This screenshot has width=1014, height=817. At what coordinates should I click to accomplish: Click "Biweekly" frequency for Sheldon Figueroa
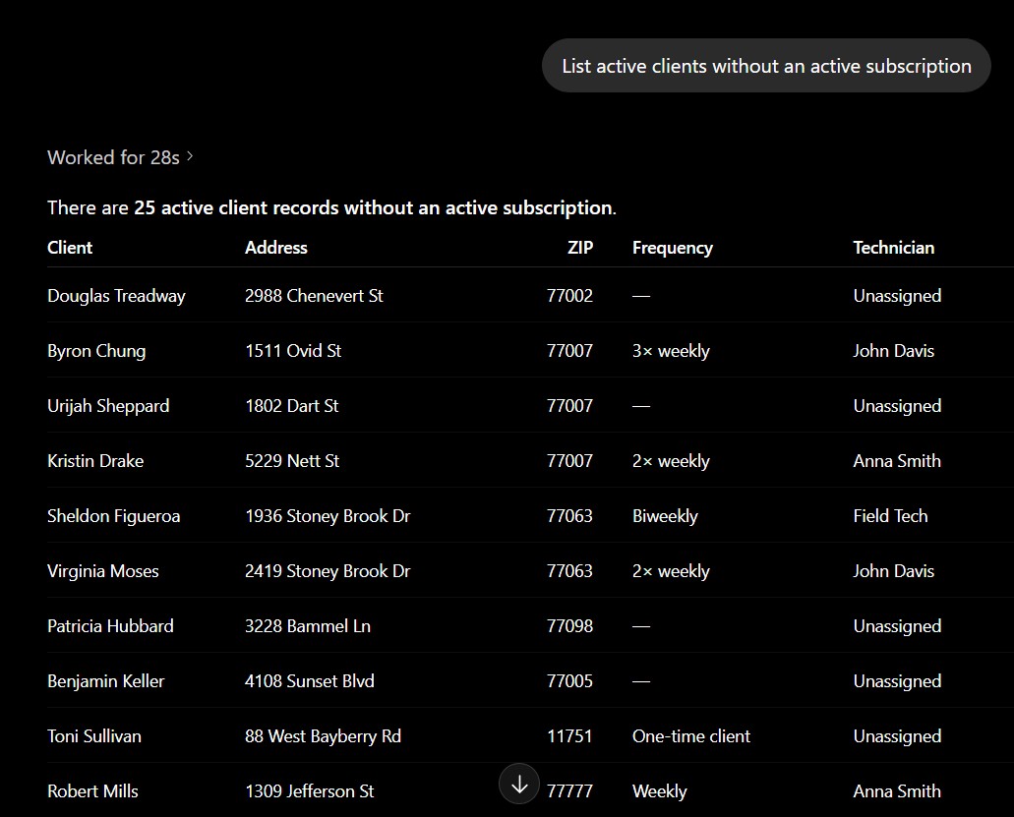click(x=665, y=516)
